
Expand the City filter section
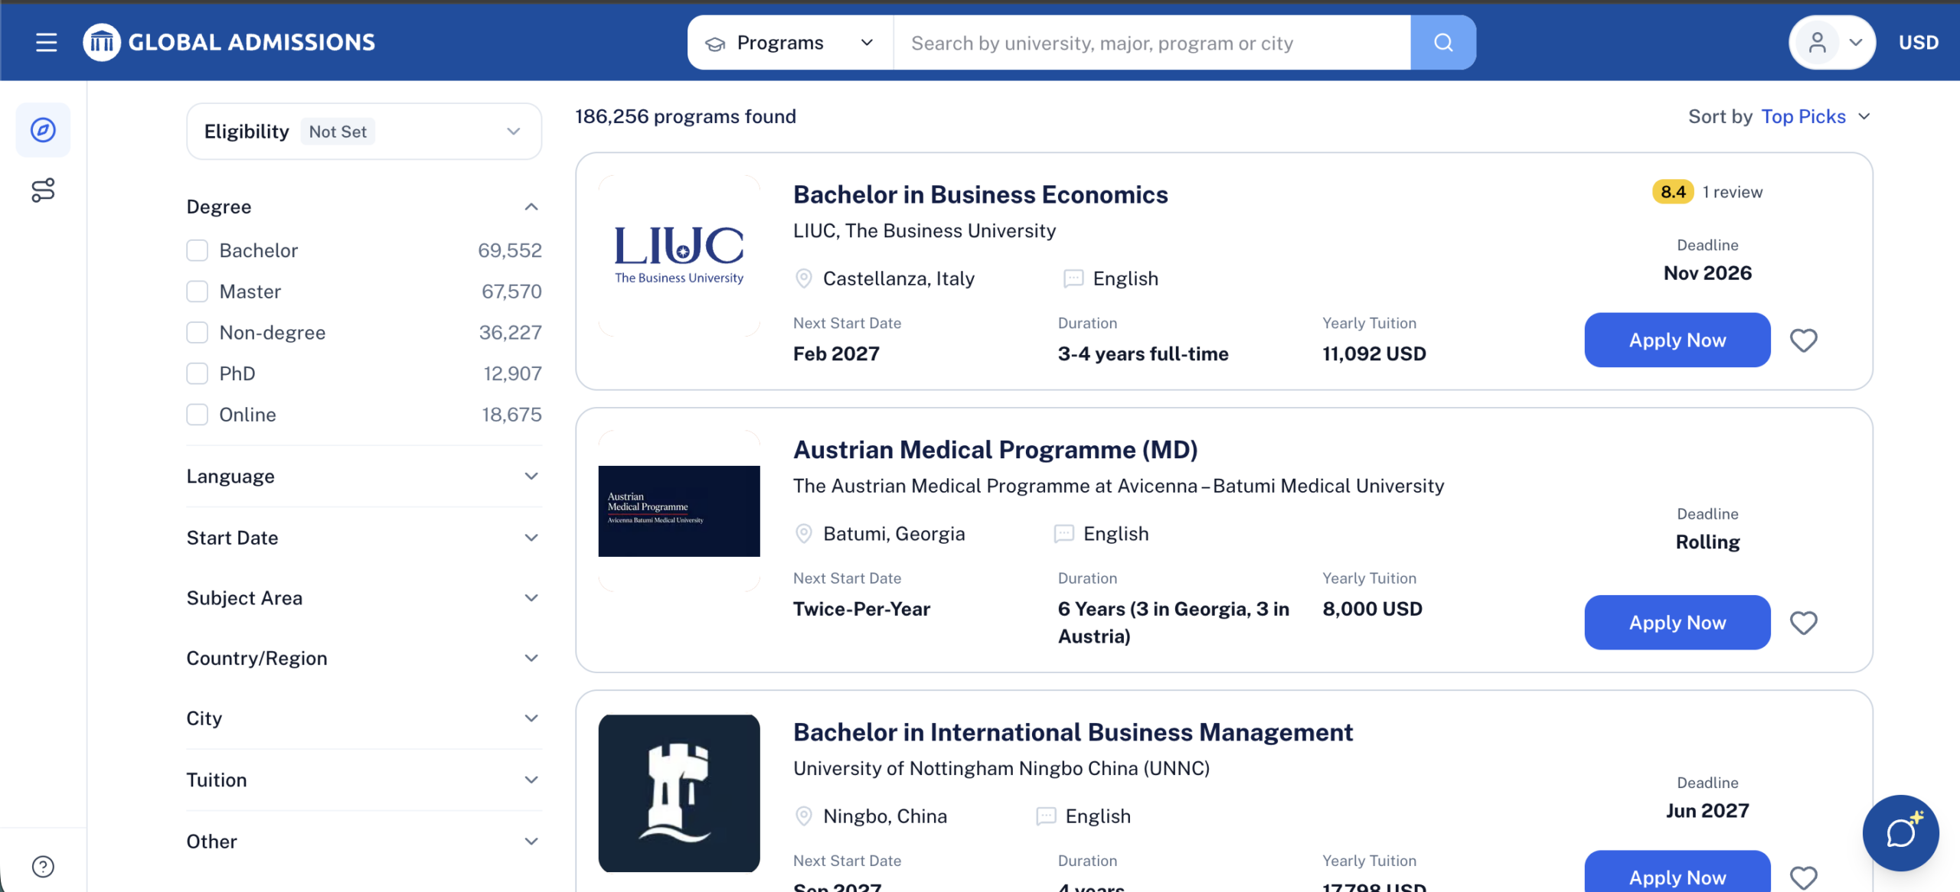click(x=364, y=718)
